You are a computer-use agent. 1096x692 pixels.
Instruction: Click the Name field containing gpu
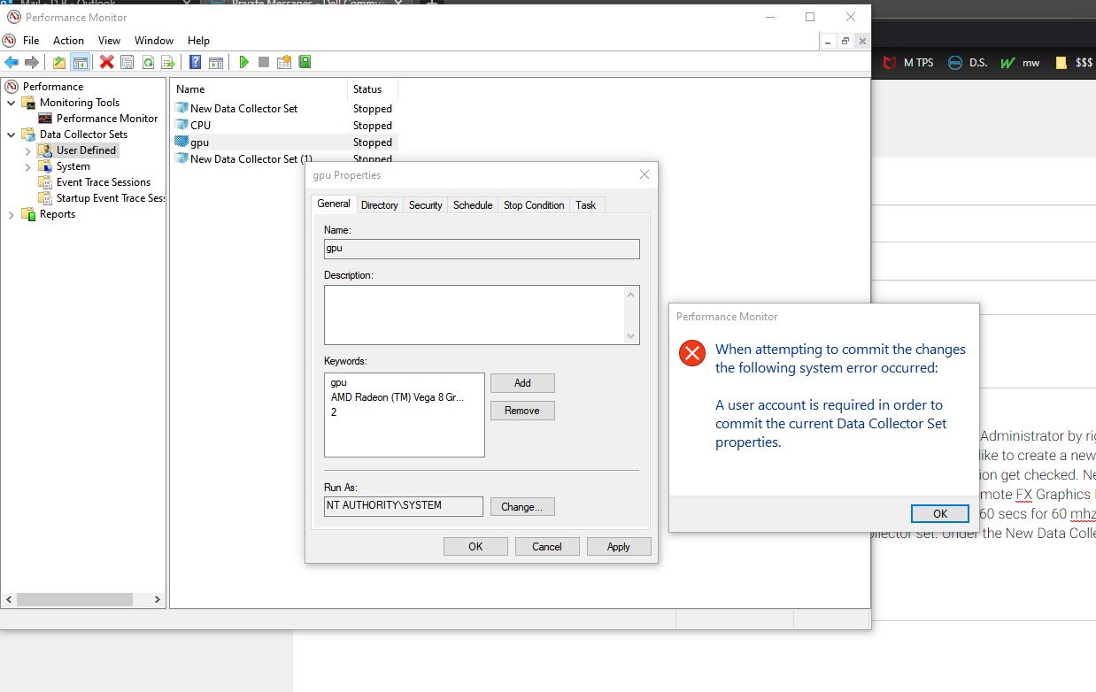pos(482,249)
